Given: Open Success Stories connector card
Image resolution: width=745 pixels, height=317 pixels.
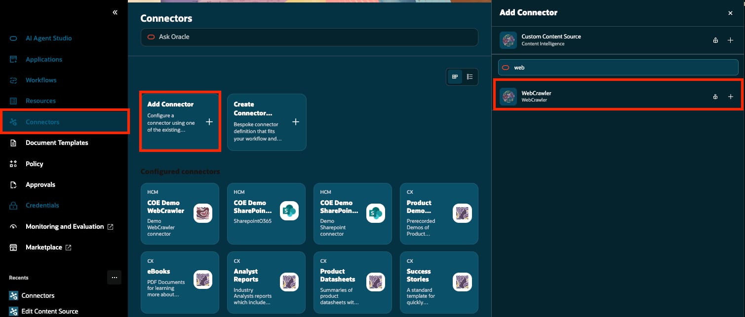Looking at the screenshot, I should point(439,282).
